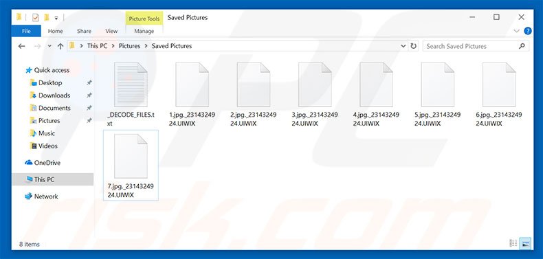This screenshot has width=543, height=259.
Task: Refresh the Saved Pictures folder
Action: 413,46
